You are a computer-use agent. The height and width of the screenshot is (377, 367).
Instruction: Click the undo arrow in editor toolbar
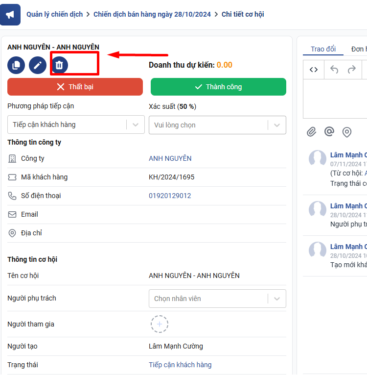pyautogui.click(x=334, y=70)
